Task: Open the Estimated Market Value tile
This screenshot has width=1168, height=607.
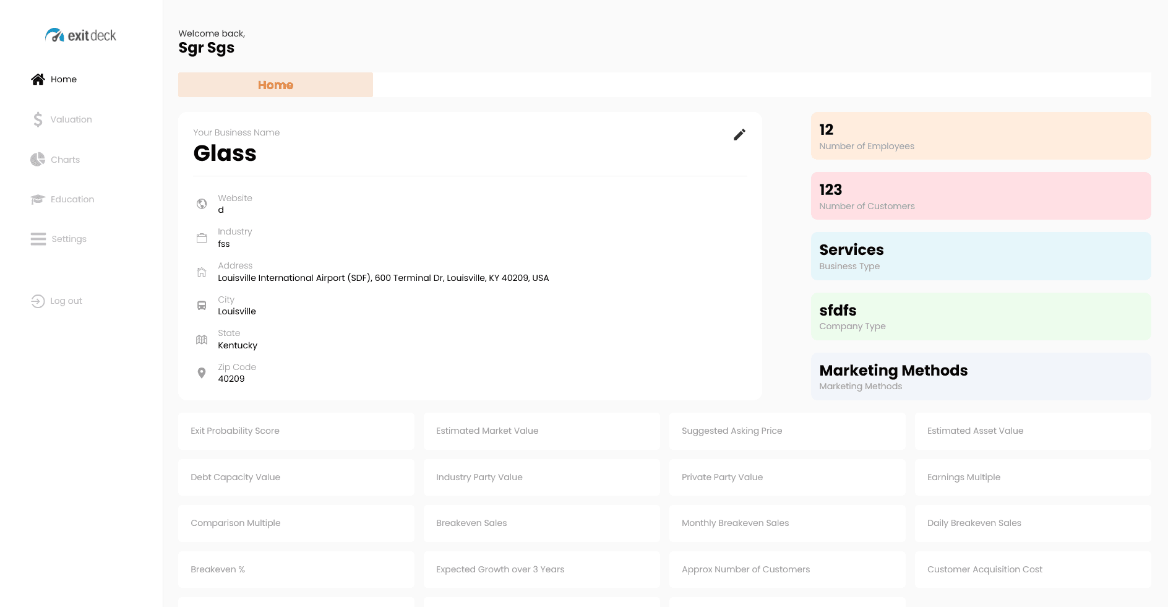Action: [541, 431]
